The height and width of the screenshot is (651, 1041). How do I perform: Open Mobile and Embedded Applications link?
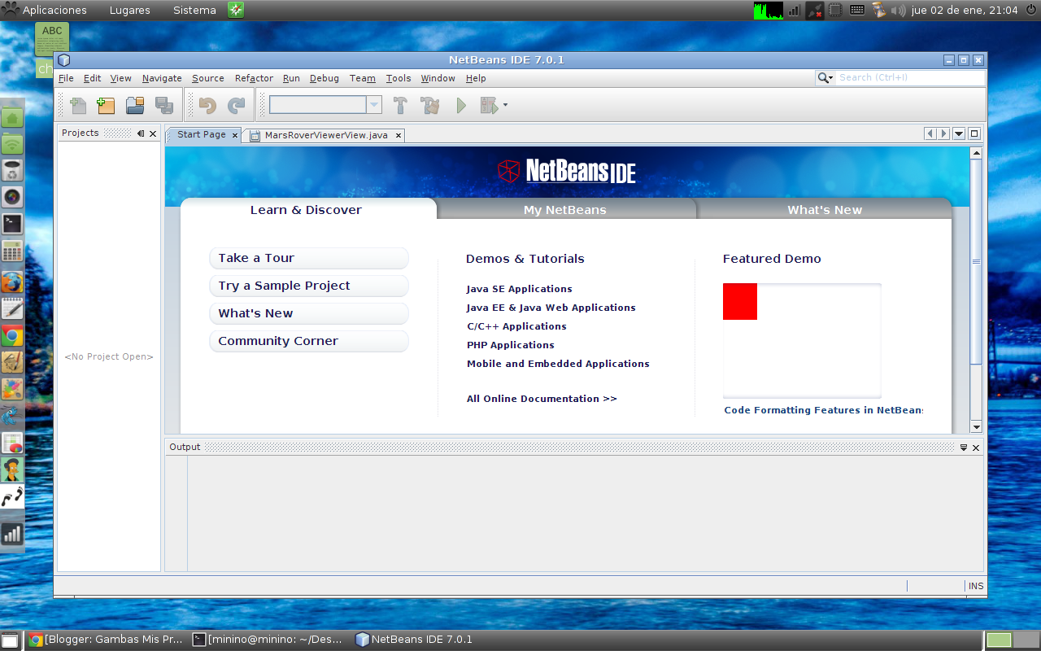click(x=558, y=364)
